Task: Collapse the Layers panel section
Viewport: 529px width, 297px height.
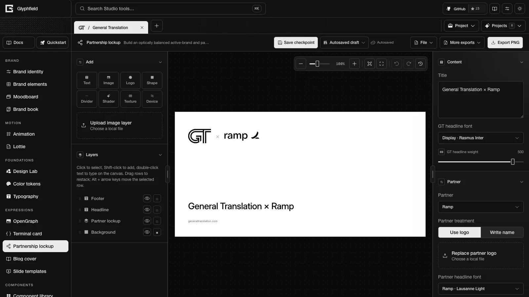Action: click(x=160, y=155)
